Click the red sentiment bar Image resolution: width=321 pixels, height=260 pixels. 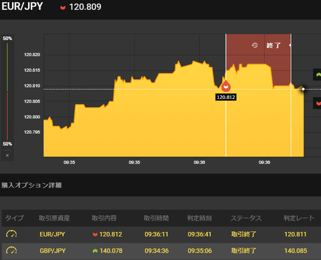(7, 116)
